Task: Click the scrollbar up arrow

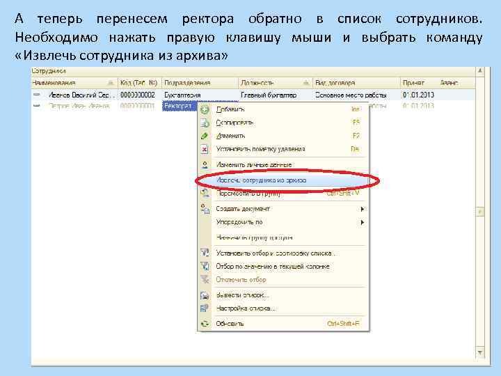Action: point(479,71)
